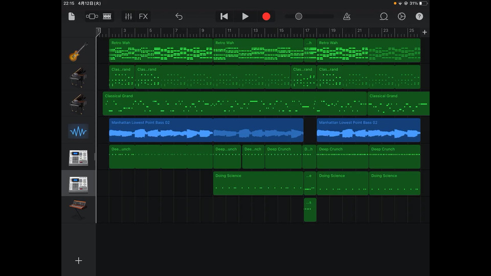
Task: Switch to the track instrument view button
Action: [92, 16]
